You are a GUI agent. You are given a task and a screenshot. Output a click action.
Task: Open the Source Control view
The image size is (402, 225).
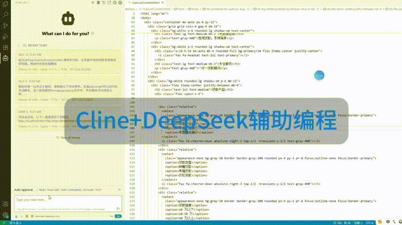tap(5, 25)
